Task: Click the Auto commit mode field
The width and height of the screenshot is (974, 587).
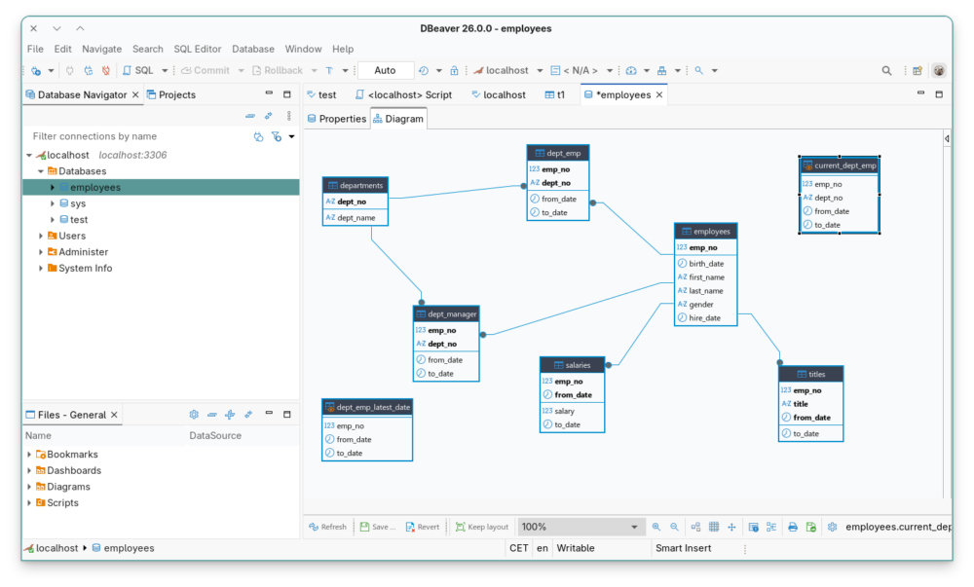Action: pyautogui.click(x=385, y=71)
